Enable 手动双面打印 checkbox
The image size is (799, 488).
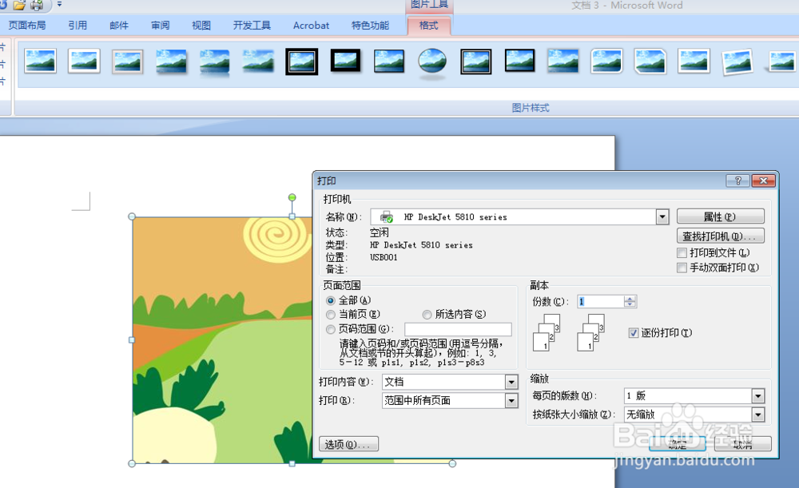[682, 268]
